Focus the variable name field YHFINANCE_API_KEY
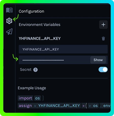This screenshot has width=114, height=116. [x=63, y=49]
